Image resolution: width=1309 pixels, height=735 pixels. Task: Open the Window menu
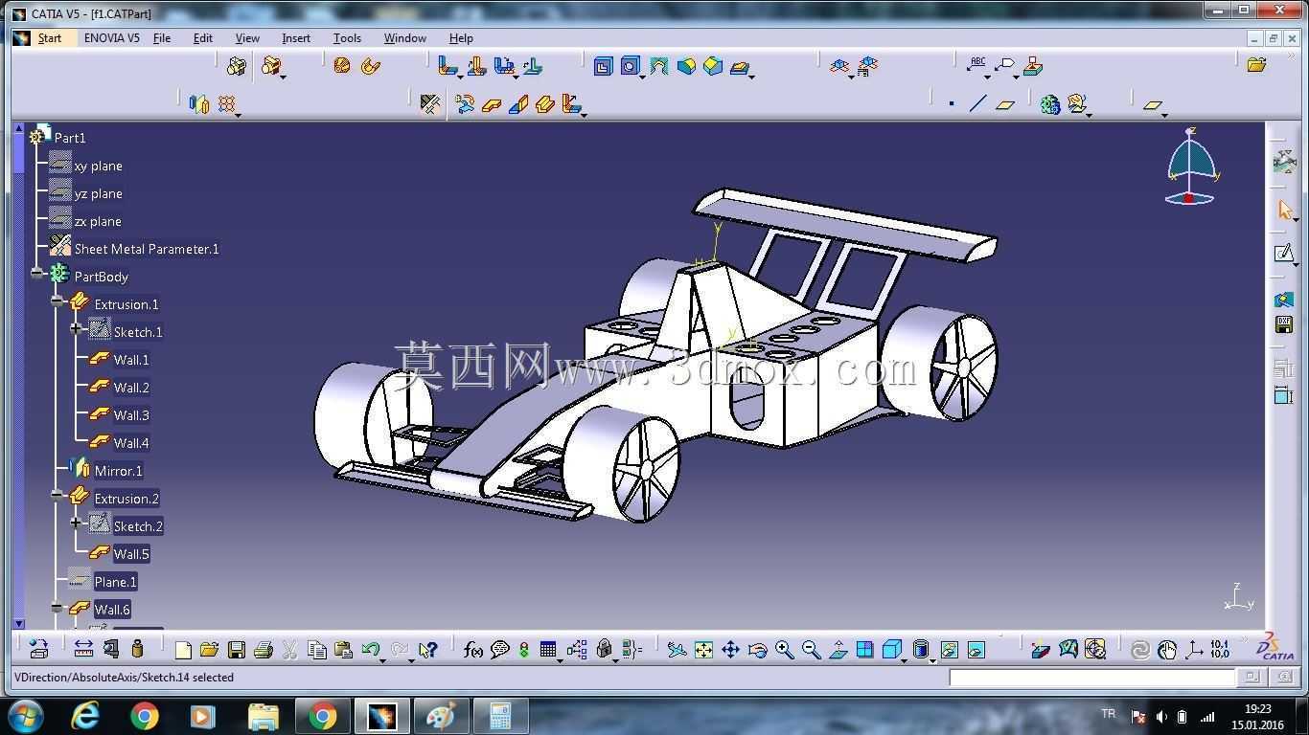pos(404,38)
